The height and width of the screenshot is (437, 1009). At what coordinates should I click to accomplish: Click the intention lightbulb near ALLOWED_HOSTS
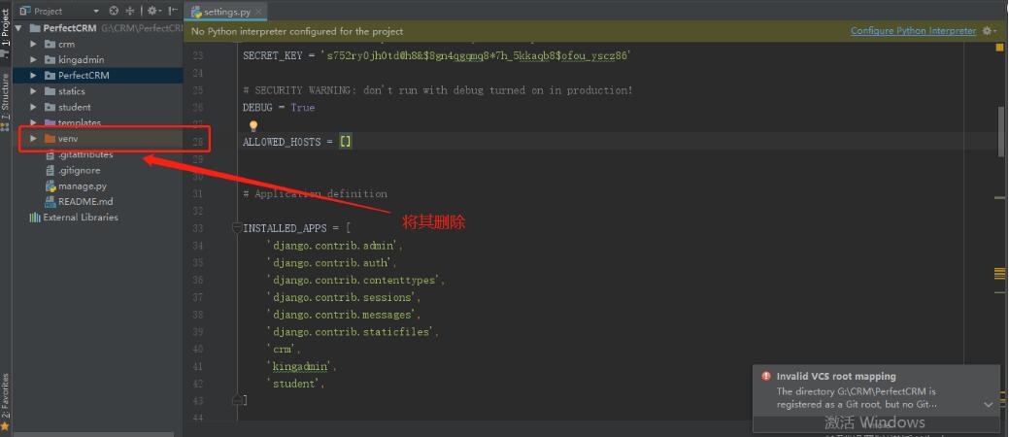(x=252, y=126)
